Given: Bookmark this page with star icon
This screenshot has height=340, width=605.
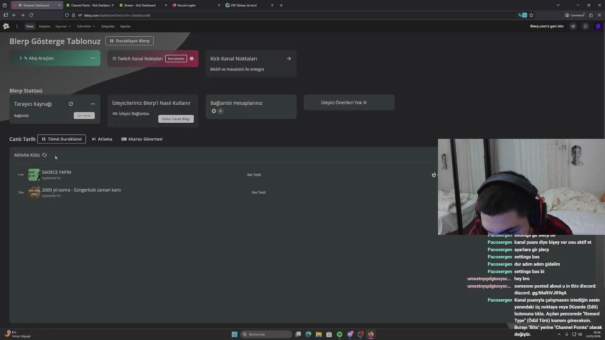Looking at the screenshot, I should (x=531, y=15).
